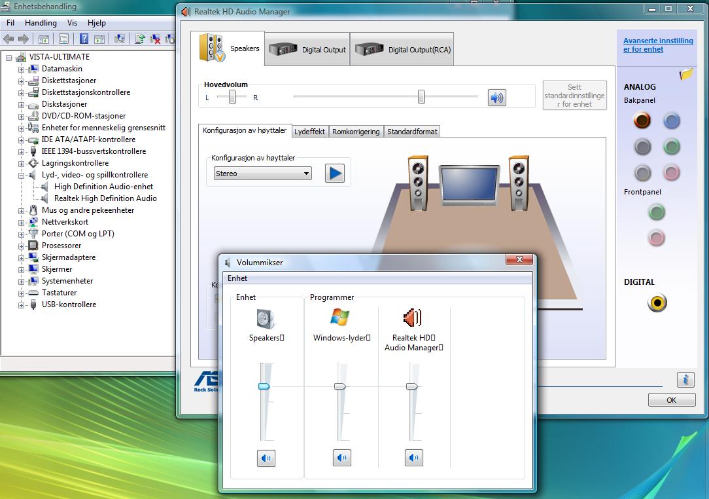
Task: Mute Speakers in the Volummikser
Action: [266, 458]
